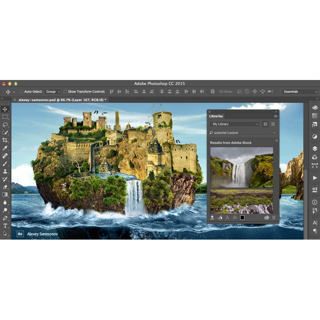Collapse the Libraries panel with double-arrow
The height and width of the screenshot is (320, 320).
[276, 112]
